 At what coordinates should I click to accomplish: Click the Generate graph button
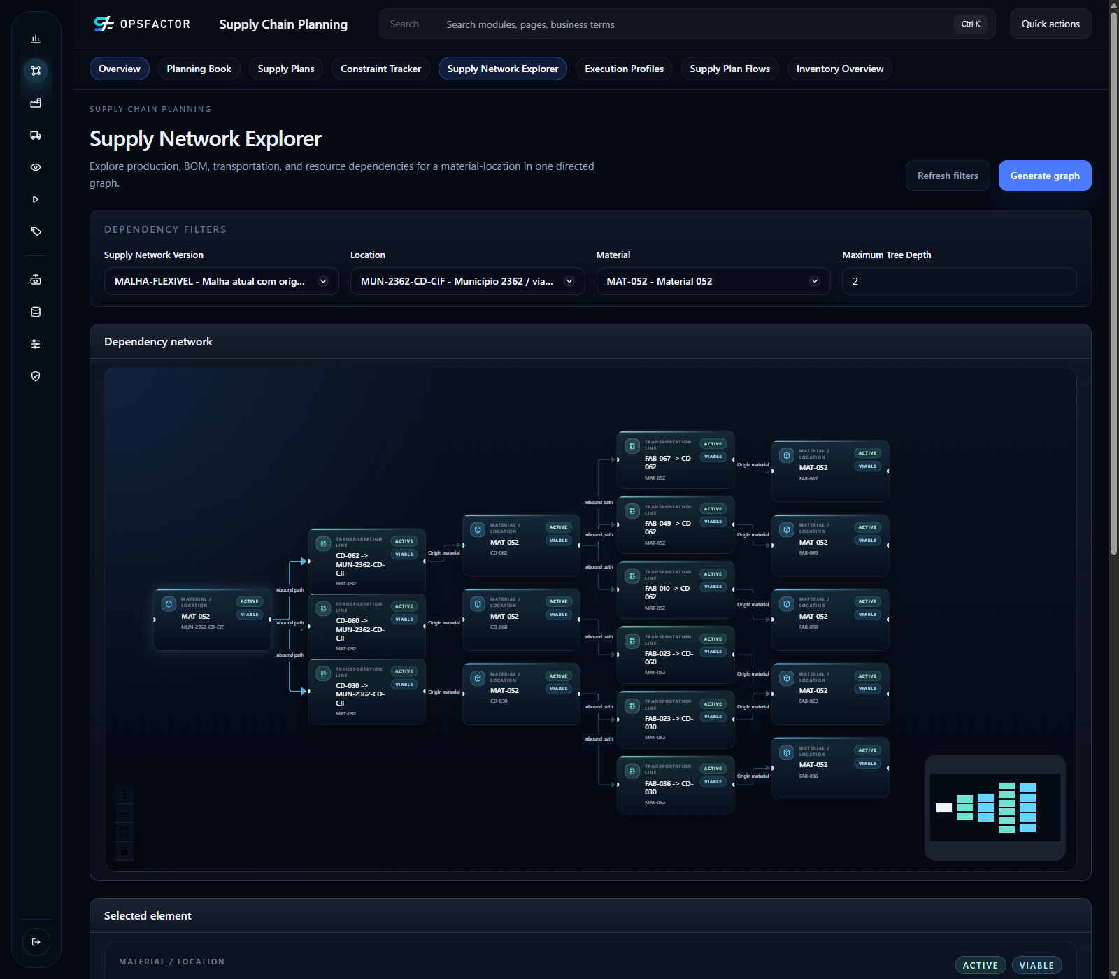1045,176
